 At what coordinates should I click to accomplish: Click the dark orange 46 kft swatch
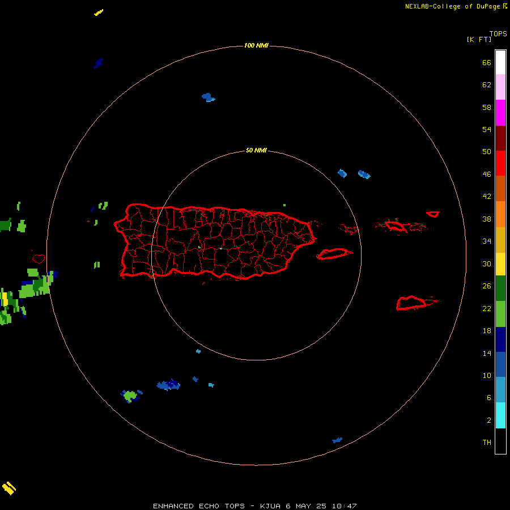pos(500,188)
